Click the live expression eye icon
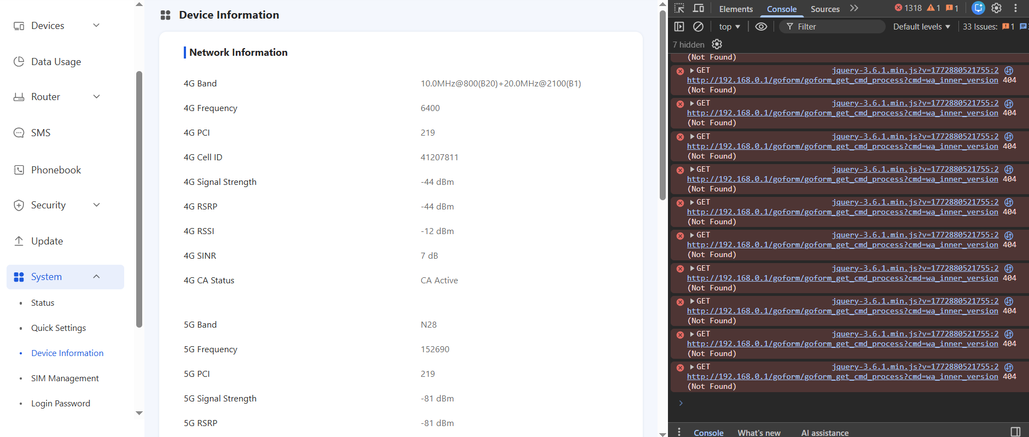The image size is (1029, 437). point(761,26)
